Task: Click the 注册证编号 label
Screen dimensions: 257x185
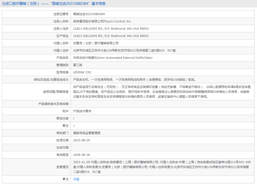Action: click(61, 14)
